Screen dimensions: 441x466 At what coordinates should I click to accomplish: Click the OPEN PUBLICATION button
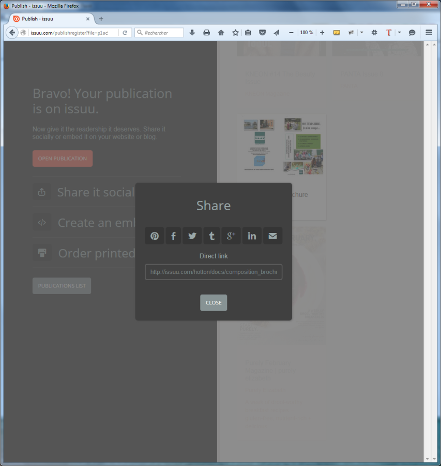click(x=63, y=158)
